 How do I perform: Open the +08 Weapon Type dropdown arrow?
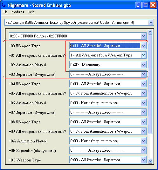(144, 122)
